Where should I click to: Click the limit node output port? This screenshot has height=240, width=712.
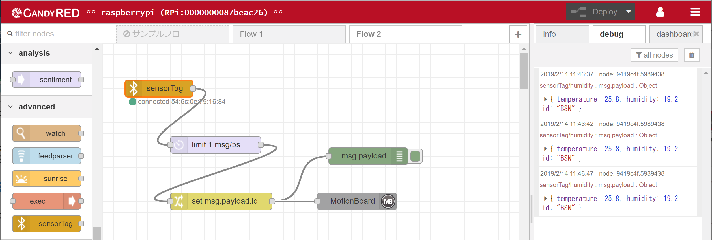tap(261, 145)
